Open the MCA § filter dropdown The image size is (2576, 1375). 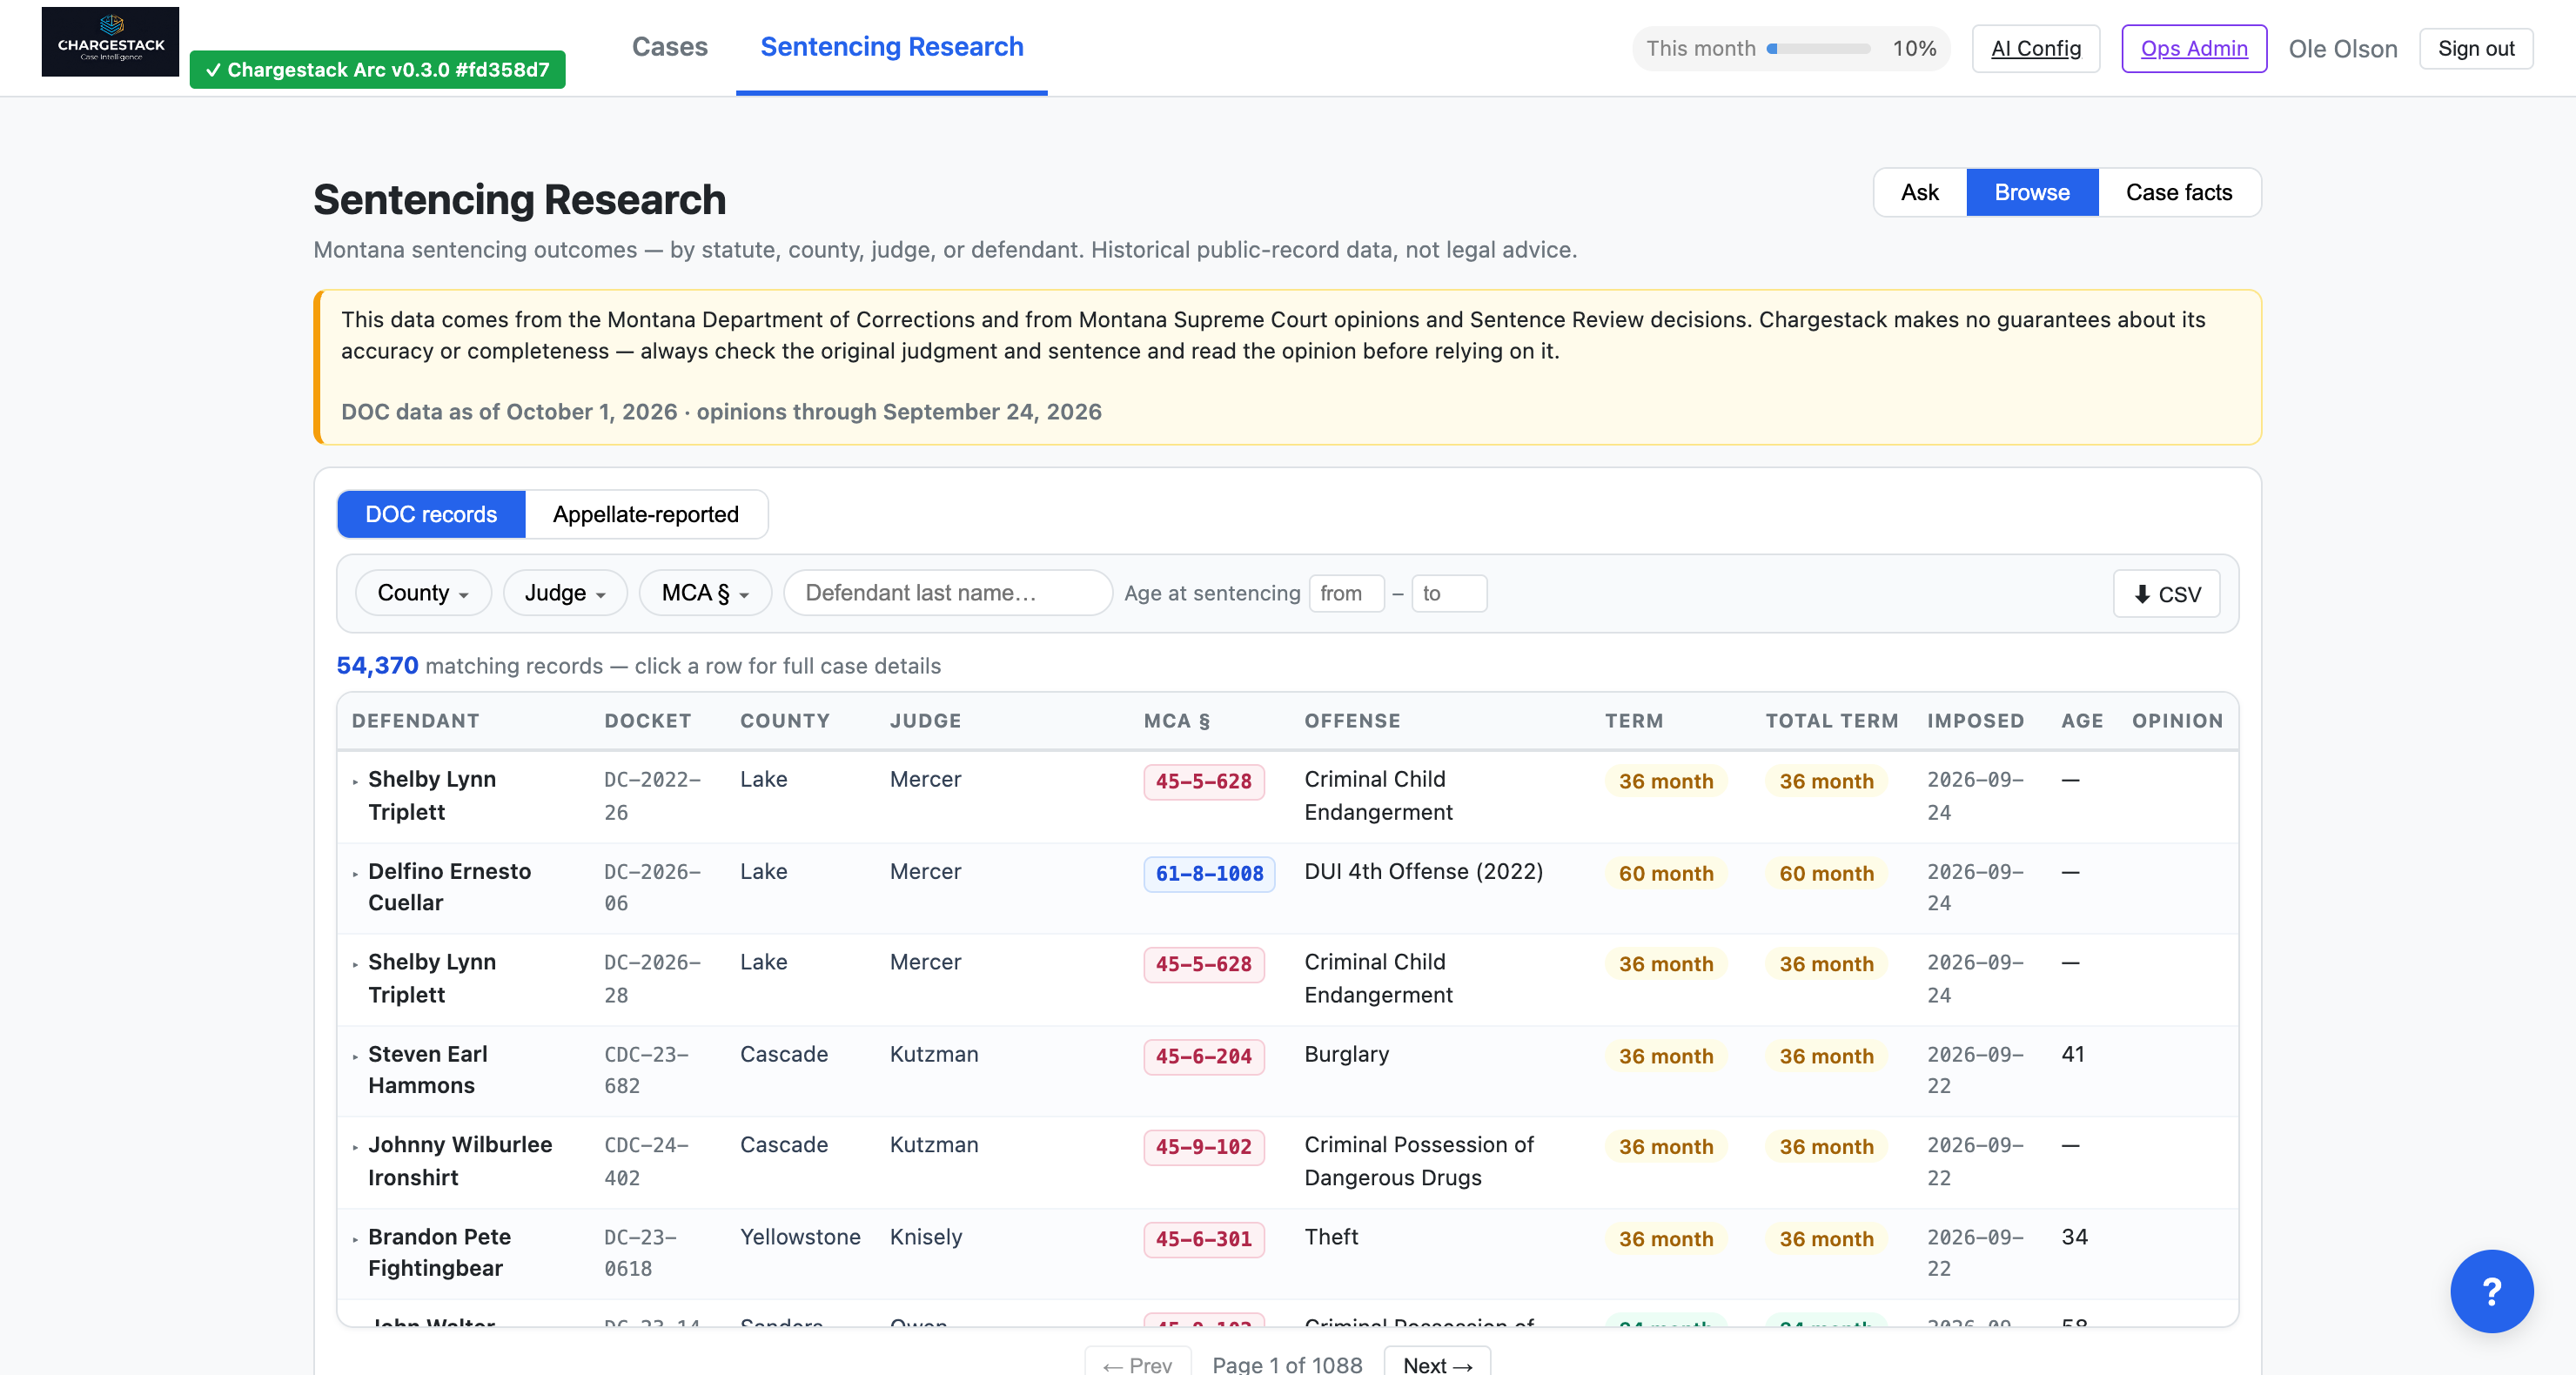(705, 593)
